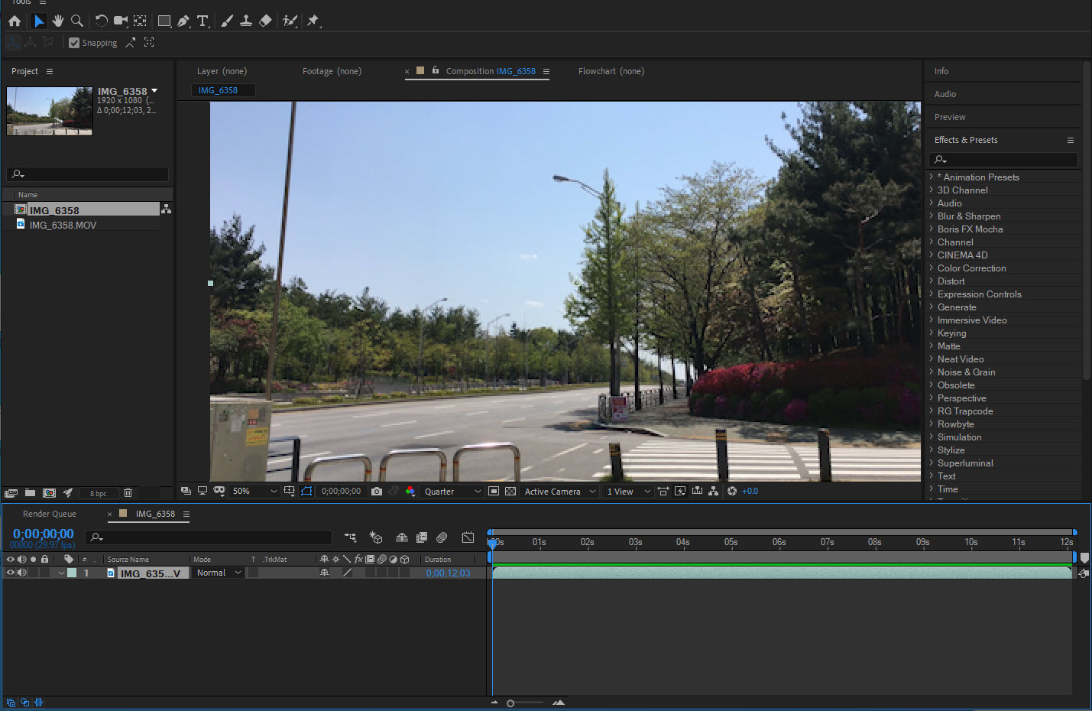1092x711 pixels.
Task: Open the show channel color management icon
Action: 410,491
